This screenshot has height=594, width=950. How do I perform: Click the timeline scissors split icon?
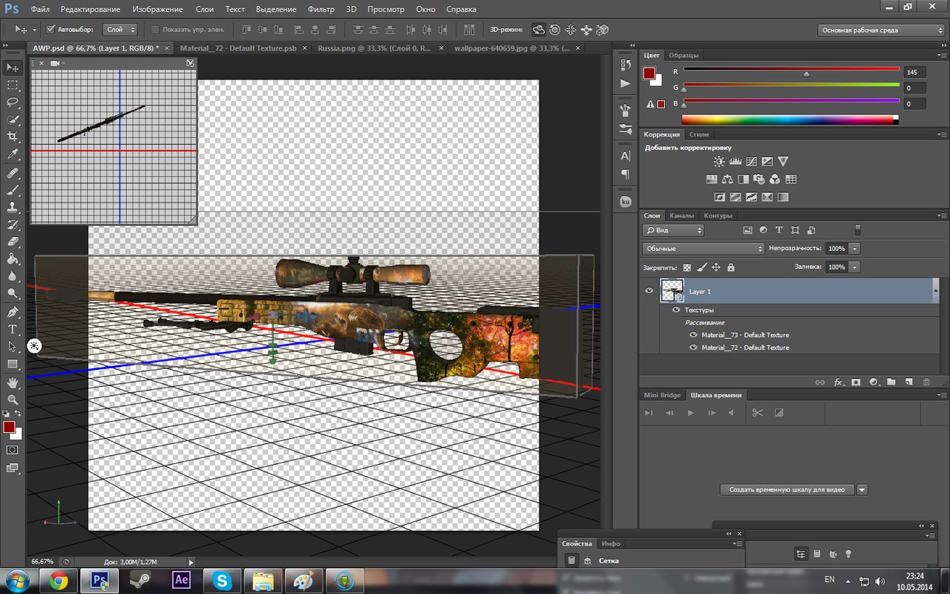[757, 412]
